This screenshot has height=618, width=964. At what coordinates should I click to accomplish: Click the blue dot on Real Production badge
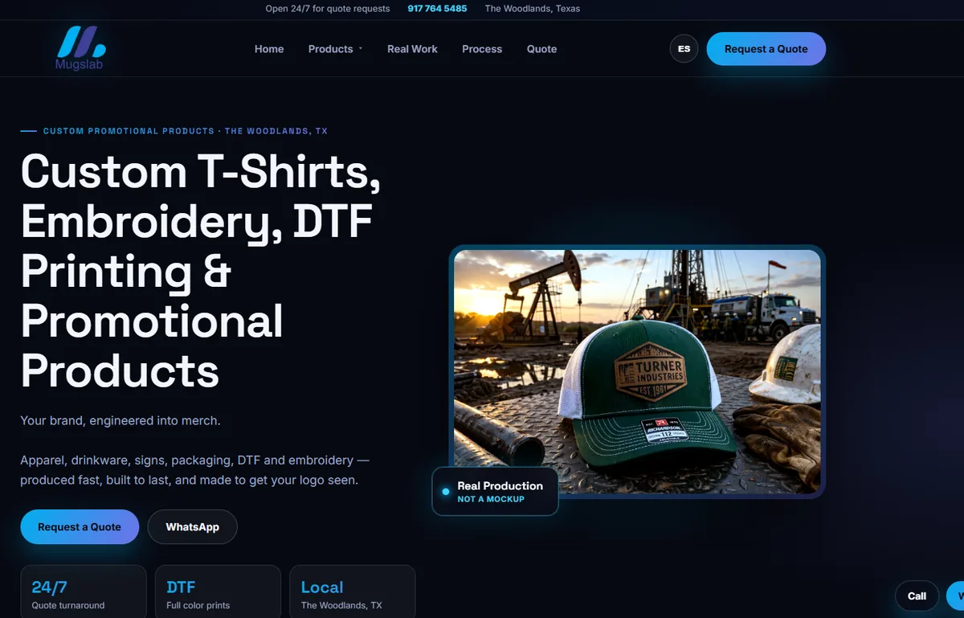tap(446, 492)
